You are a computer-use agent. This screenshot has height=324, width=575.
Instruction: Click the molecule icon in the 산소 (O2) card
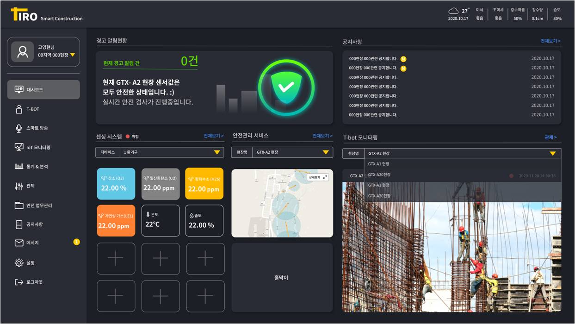[x=104, y=178]
